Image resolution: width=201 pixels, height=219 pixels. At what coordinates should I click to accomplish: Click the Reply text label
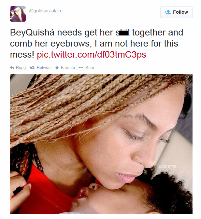[x=21, y=68]
